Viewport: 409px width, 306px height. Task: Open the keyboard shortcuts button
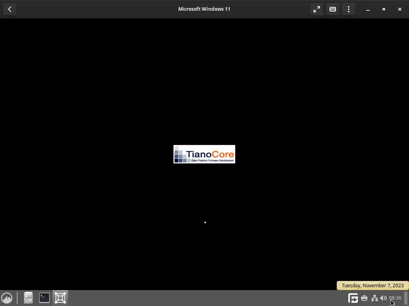(x=333, y=9)
